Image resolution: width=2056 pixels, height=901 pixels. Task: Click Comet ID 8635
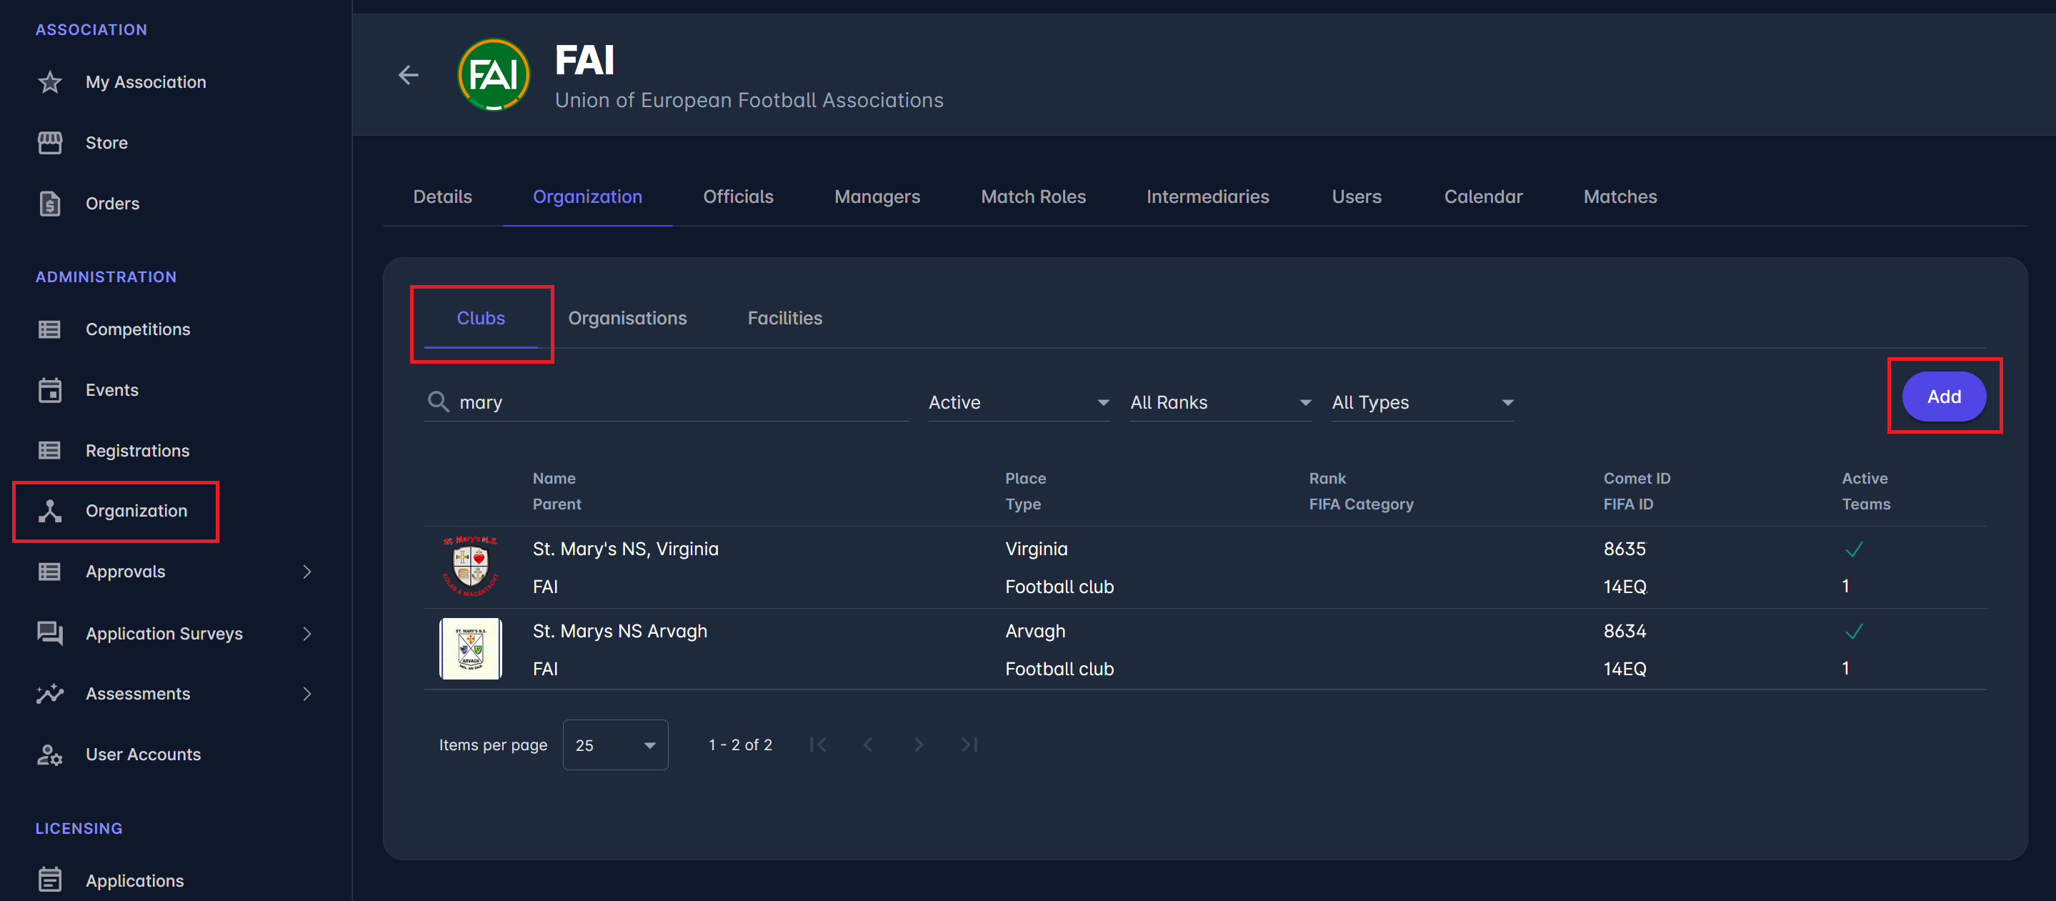click(1625, 549)
